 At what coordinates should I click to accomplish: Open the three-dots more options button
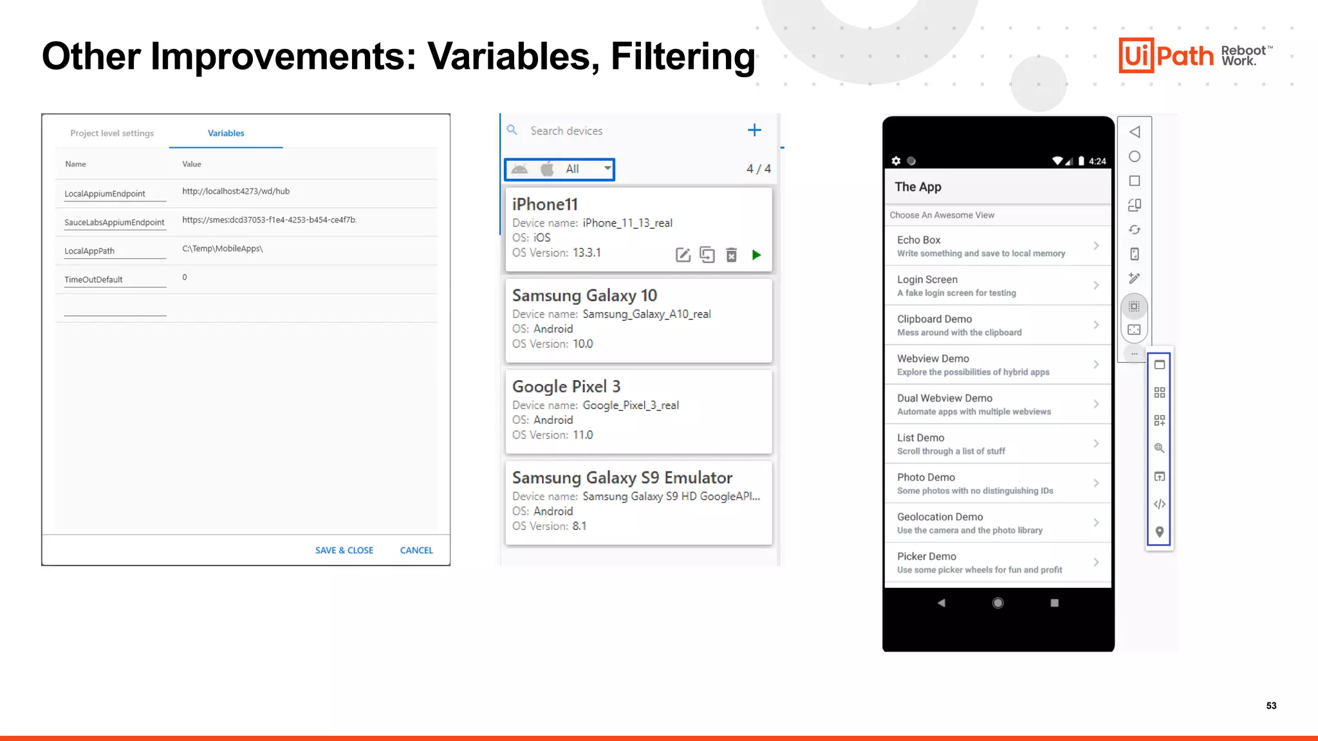pos(1135,354)
